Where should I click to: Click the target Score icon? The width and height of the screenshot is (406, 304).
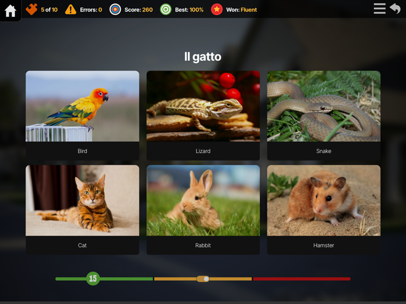pos(115,10)
